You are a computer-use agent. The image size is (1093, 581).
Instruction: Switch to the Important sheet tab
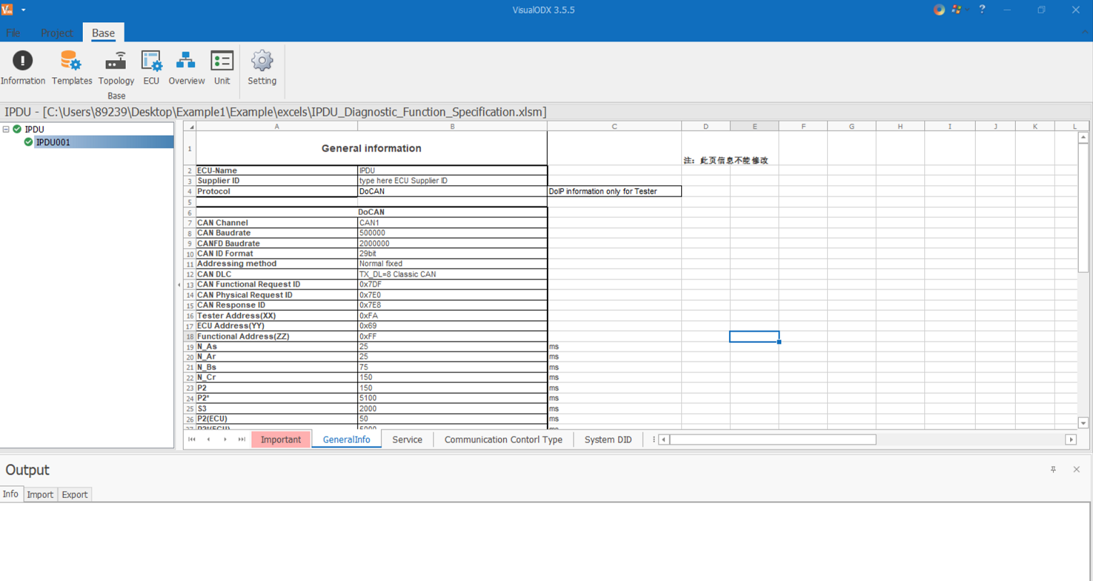click(281, 440)
